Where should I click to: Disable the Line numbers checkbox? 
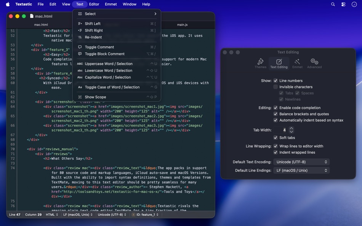[276, 80]
